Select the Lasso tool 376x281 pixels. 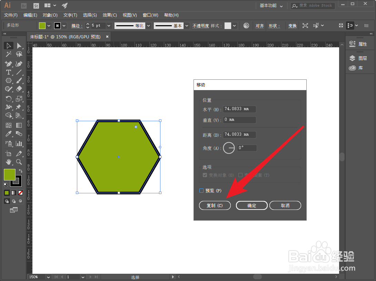[x=19, y=54]
